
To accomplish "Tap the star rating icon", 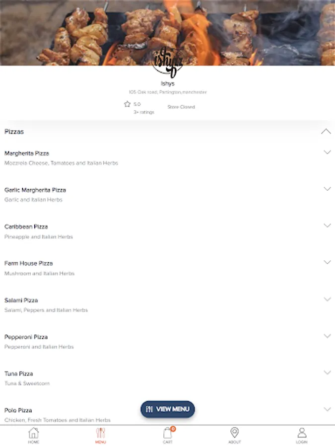I will click(x=127, y=104).
